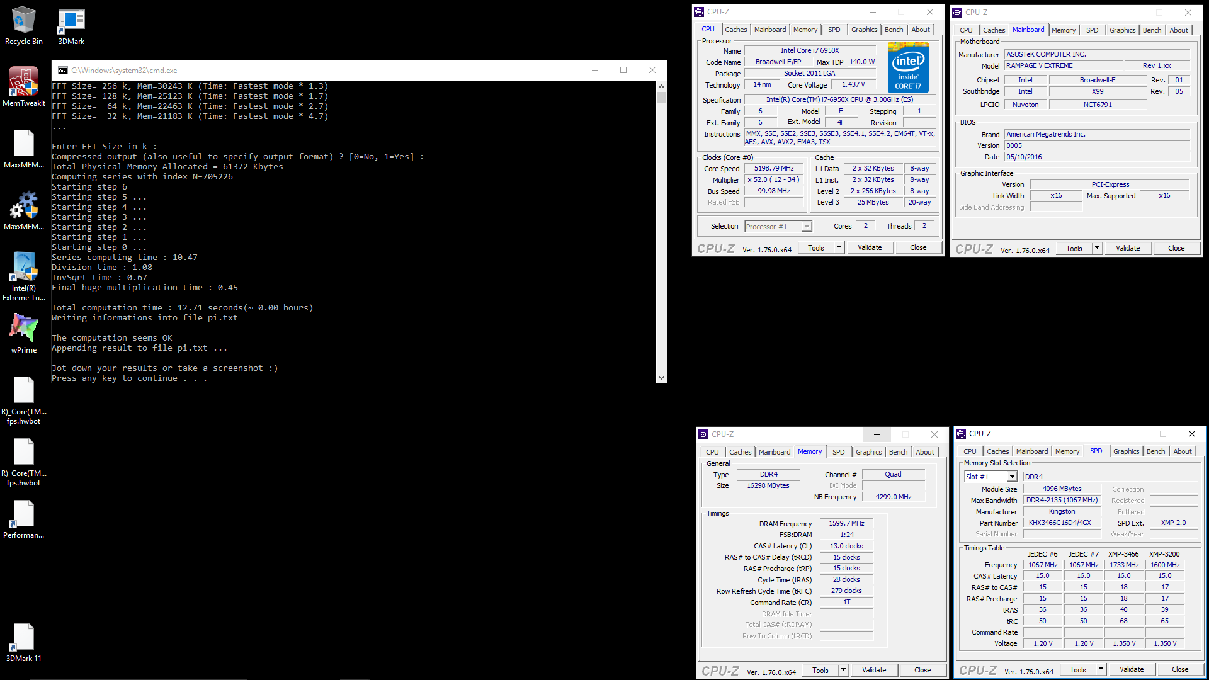Click Max Bandwidth DDR4-2135 field
The image size is (1209, 680).
point(1062,501)
